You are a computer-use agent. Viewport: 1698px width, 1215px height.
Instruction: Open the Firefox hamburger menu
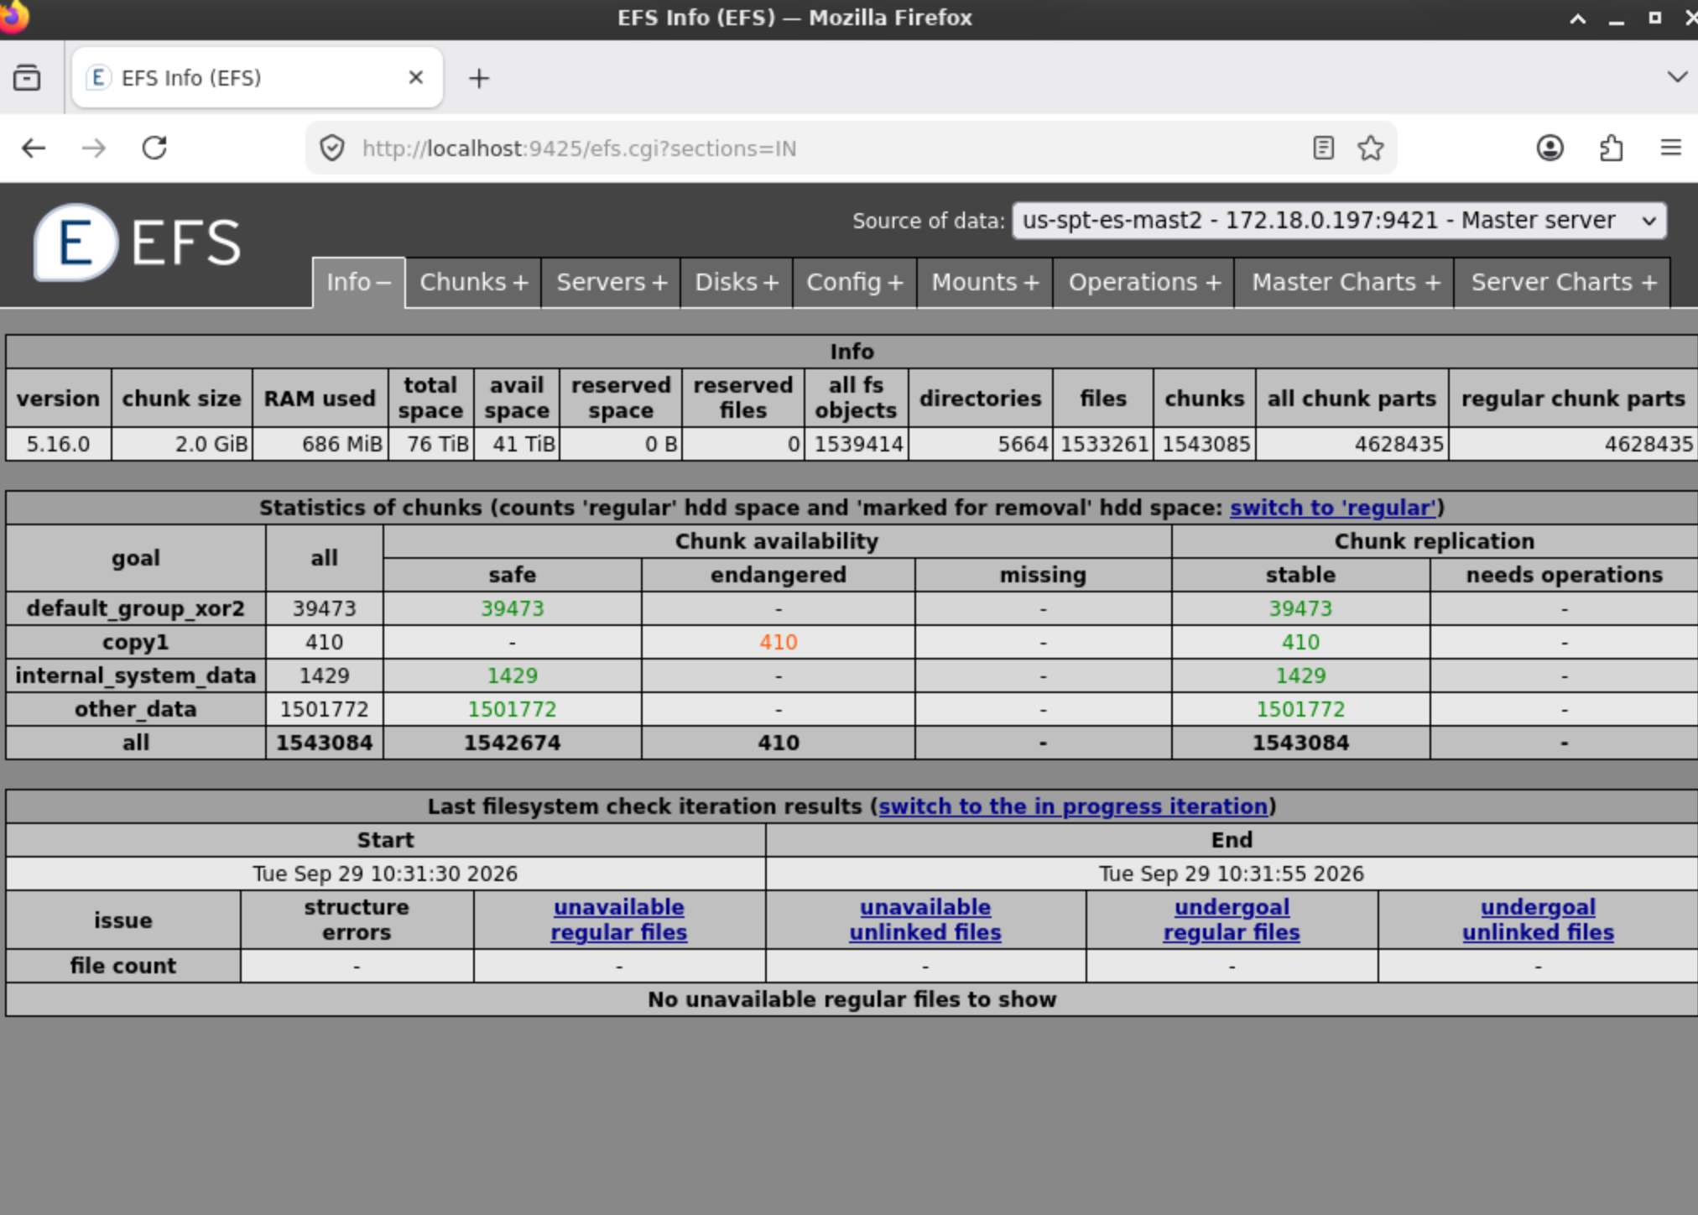click(x=1671, y=149)
